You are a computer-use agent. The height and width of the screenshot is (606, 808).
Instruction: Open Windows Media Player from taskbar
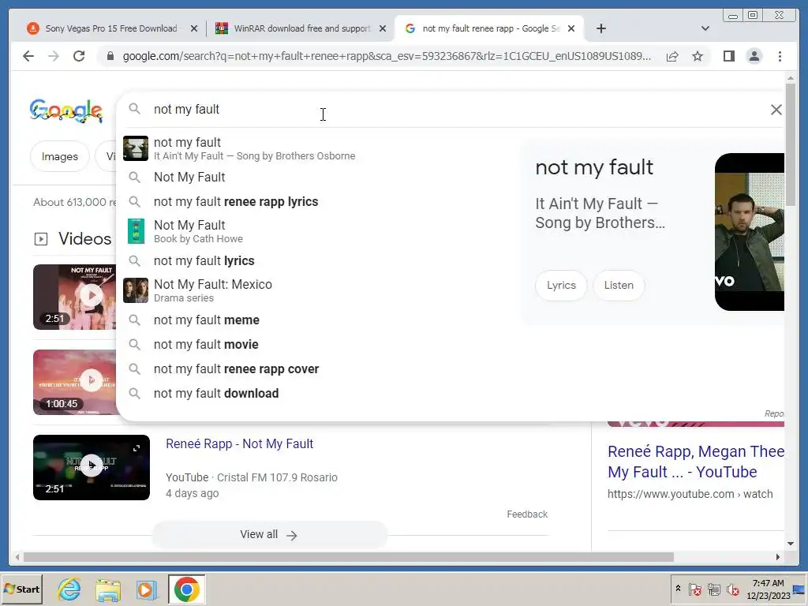[x=147, y=589]
